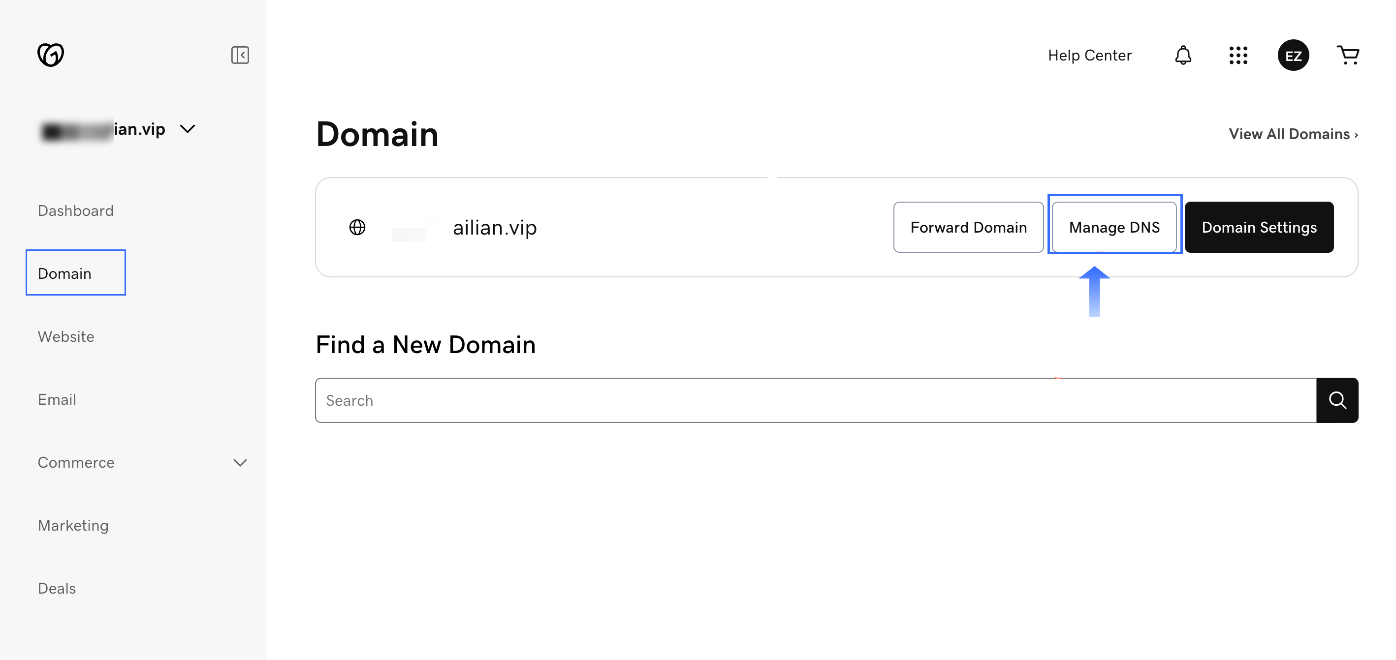Open the EZ account avatar
The image size is (1396, 660).
click(x=1293, y=55)
